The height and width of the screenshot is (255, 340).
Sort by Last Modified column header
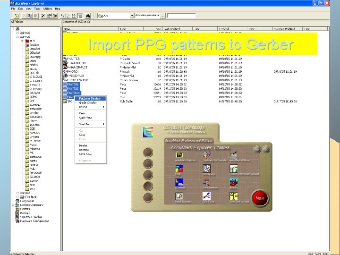click(x=178, y=29)
